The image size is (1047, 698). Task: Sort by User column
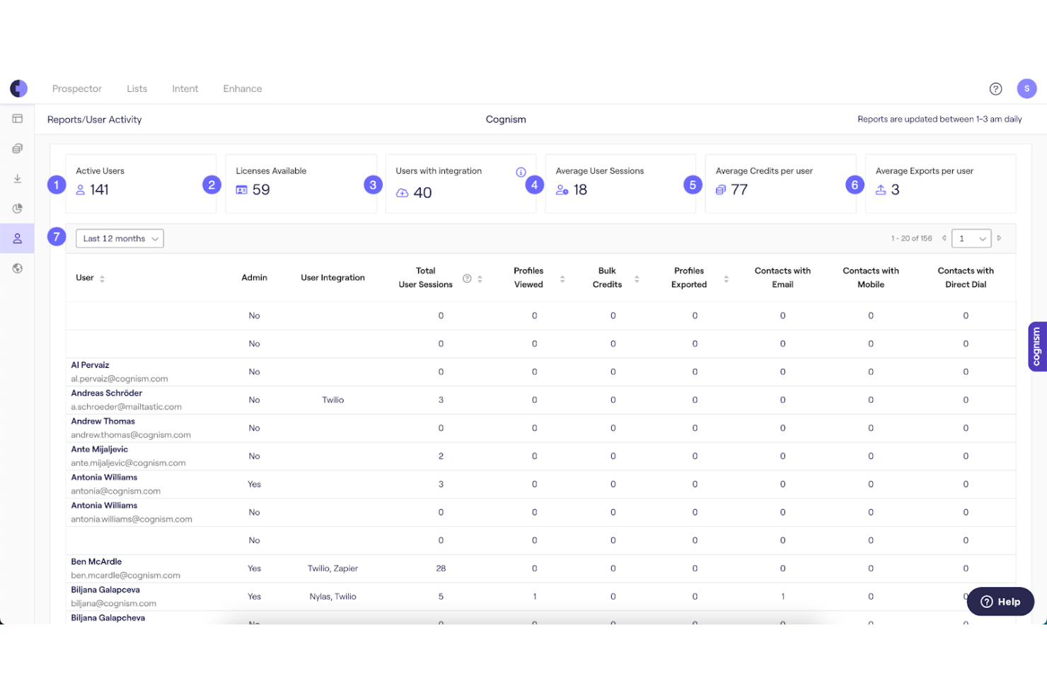click(x=102, y=279)
